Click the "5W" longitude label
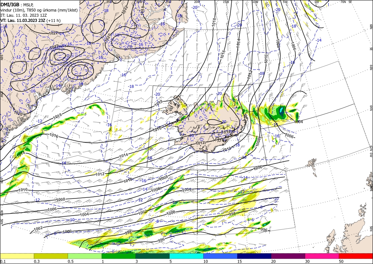This screenshot has height=264, width=373. click(285, 2)
